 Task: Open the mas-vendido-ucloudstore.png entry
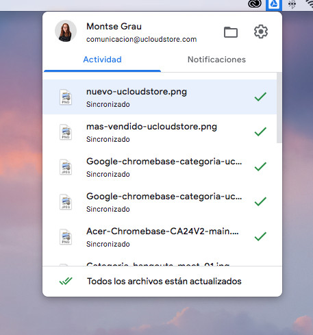pos(160,132)
